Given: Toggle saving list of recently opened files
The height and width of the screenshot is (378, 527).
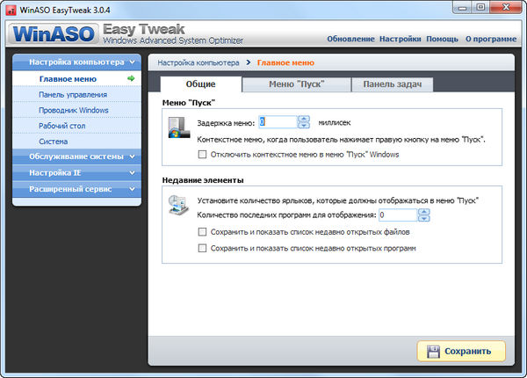Looking at the screenshot, I should coord(203,232).
